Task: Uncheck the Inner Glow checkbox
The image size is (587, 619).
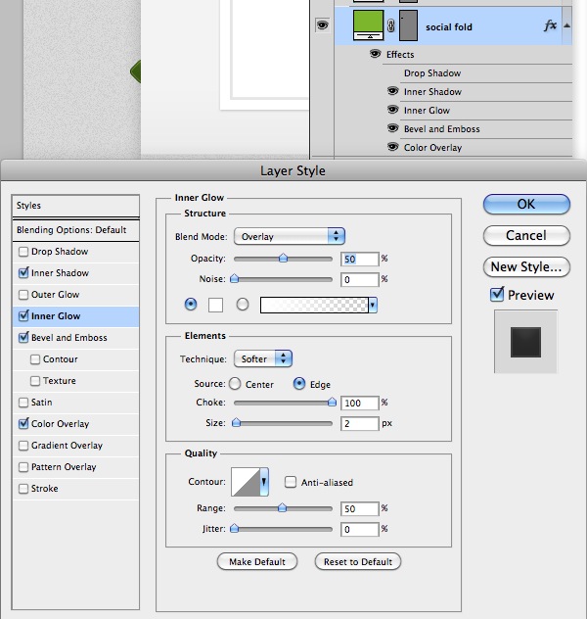Action: pyautogui.click(x=23, y=315)
